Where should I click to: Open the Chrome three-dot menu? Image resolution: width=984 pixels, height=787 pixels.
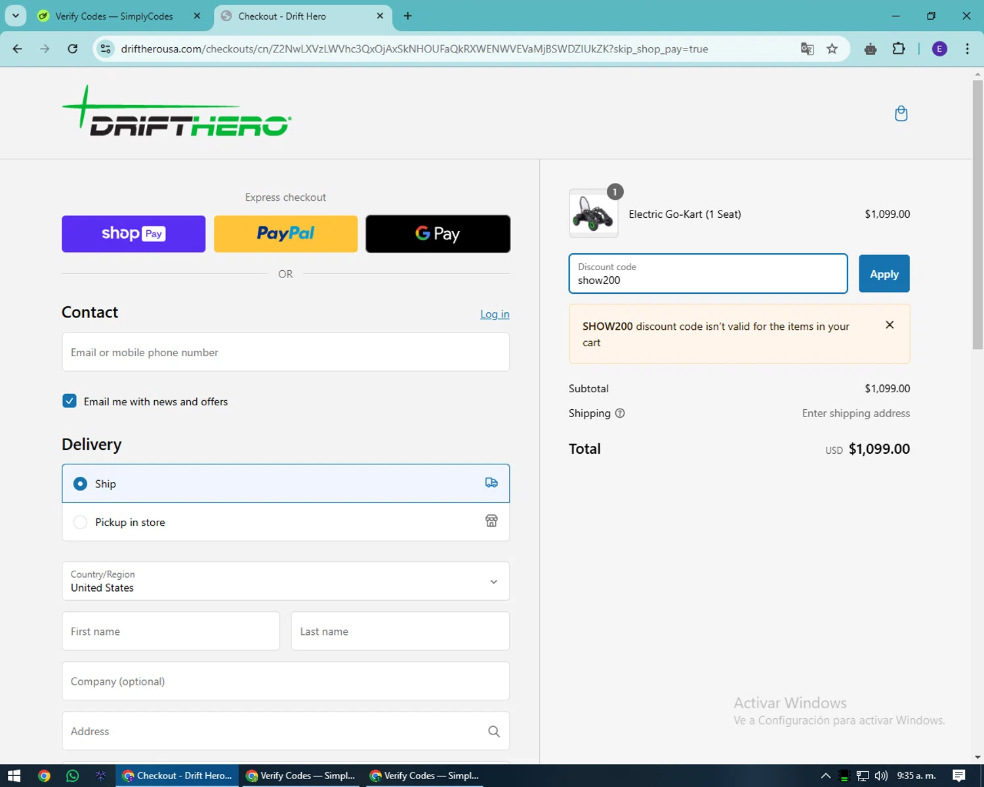(x=967, y=49)
